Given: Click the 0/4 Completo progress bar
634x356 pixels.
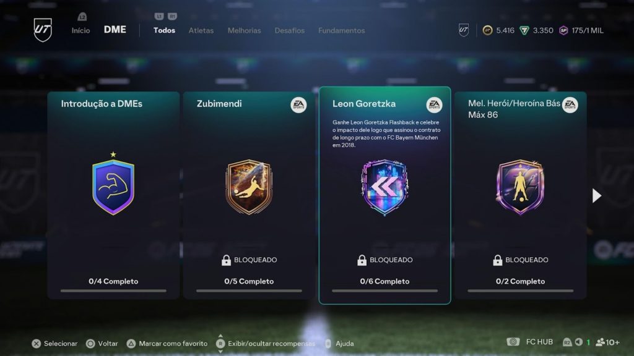Looking at the screenshot, I should (x=113, y=290).
